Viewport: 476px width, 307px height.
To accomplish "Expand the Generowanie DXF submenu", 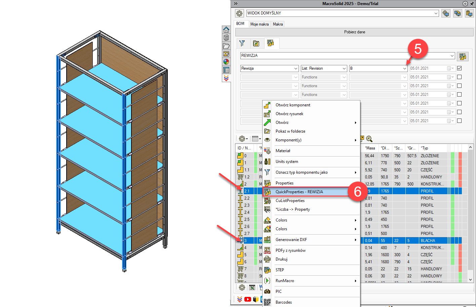I will tap(311, 240).
